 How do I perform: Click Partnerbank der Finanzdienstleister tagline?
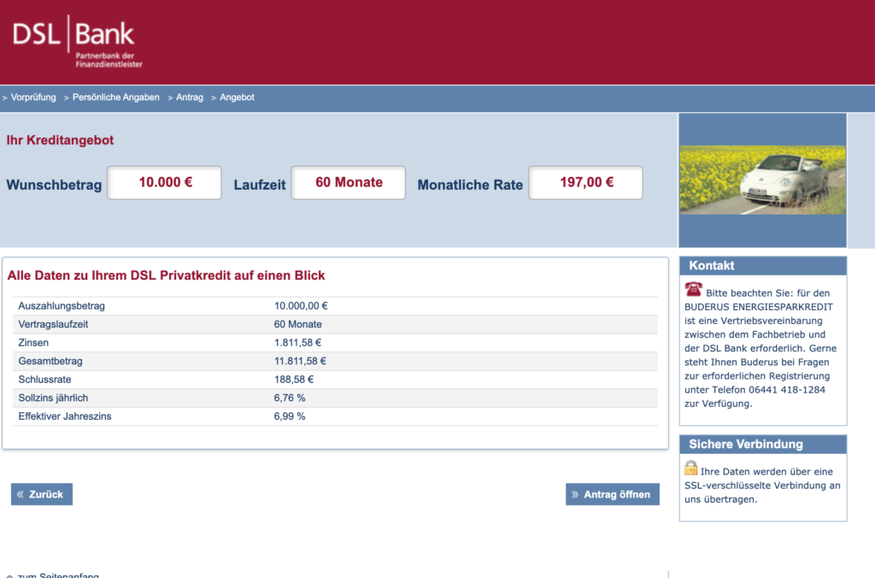[x=109, y=60]
